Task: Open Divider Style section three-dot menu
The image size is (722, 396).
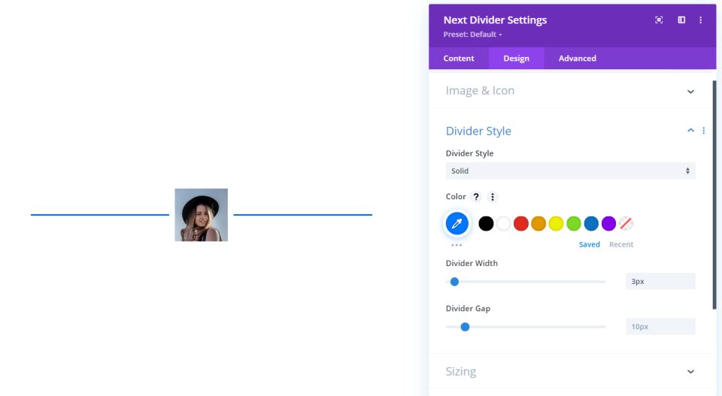Action: [704, 131]
